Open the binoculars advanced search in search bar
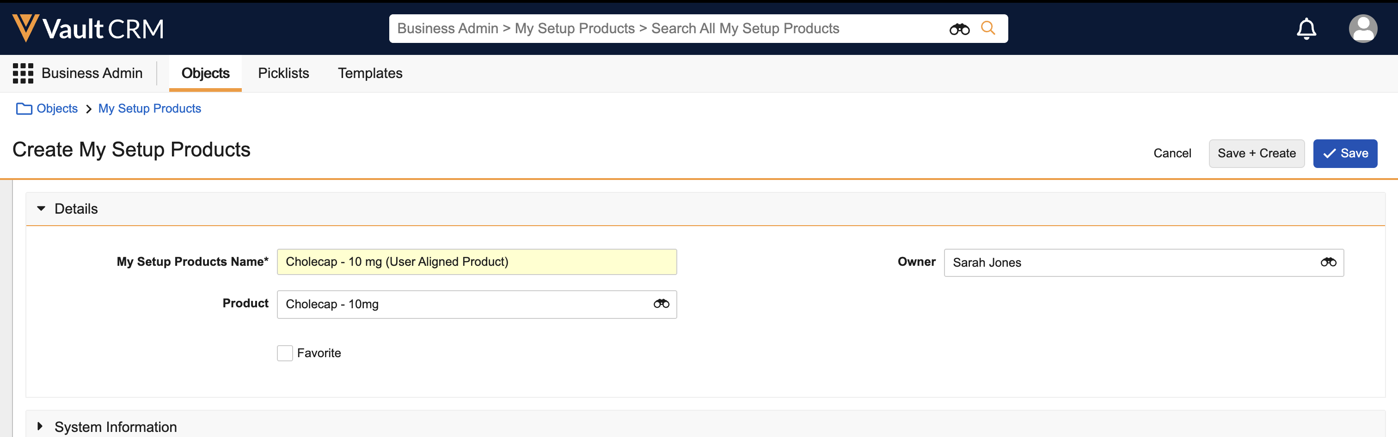The width and height of the screenshot is (1398, 437). 959,29
